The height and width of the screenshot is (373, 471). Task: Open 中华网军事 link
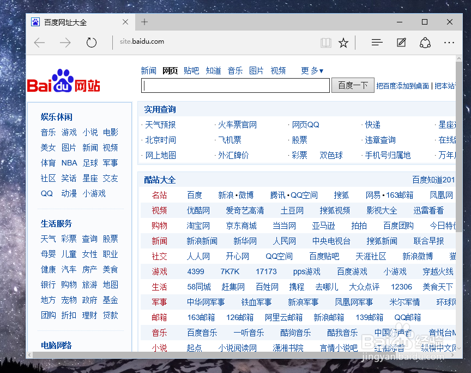pos(206,303)
